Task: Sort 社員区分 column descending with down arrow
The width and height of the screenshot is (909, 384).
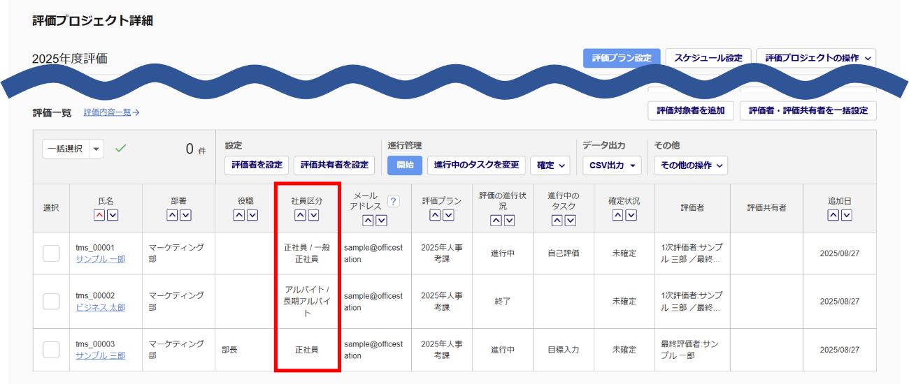Action: (x=314, y=215)
